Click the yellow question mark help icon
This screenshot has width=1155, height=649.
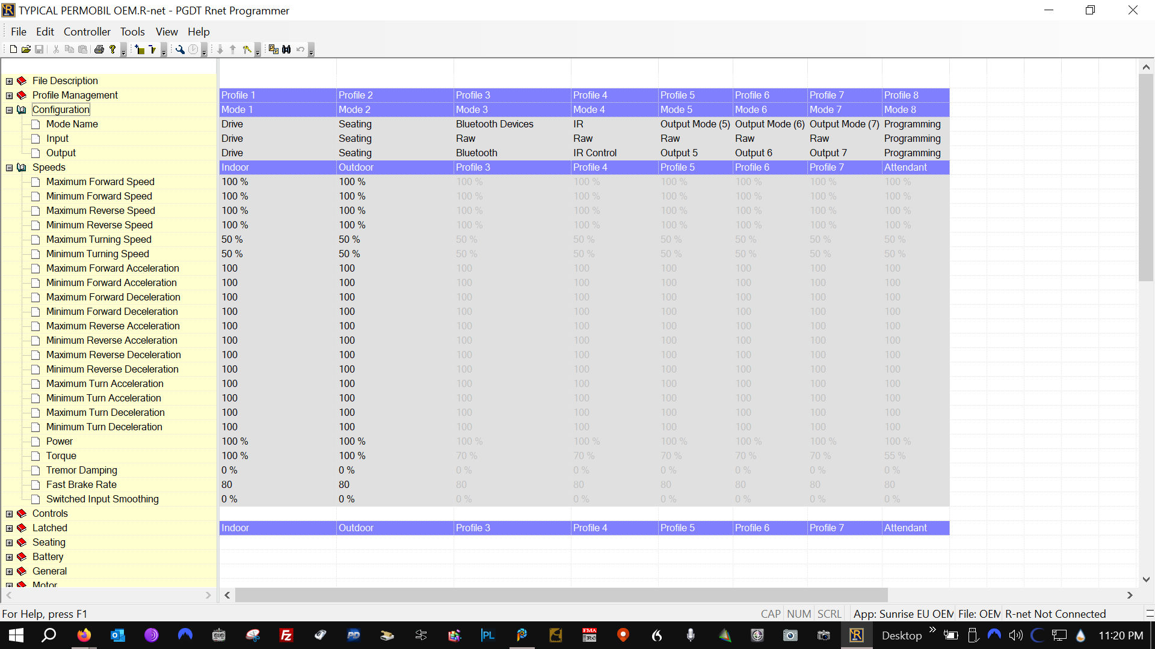tap(112, 49)
